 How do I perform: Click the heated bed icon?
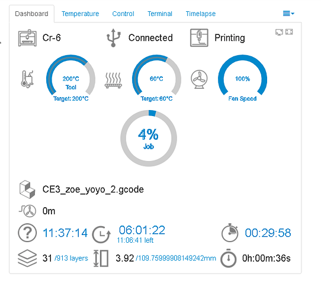tap(113, 81)
